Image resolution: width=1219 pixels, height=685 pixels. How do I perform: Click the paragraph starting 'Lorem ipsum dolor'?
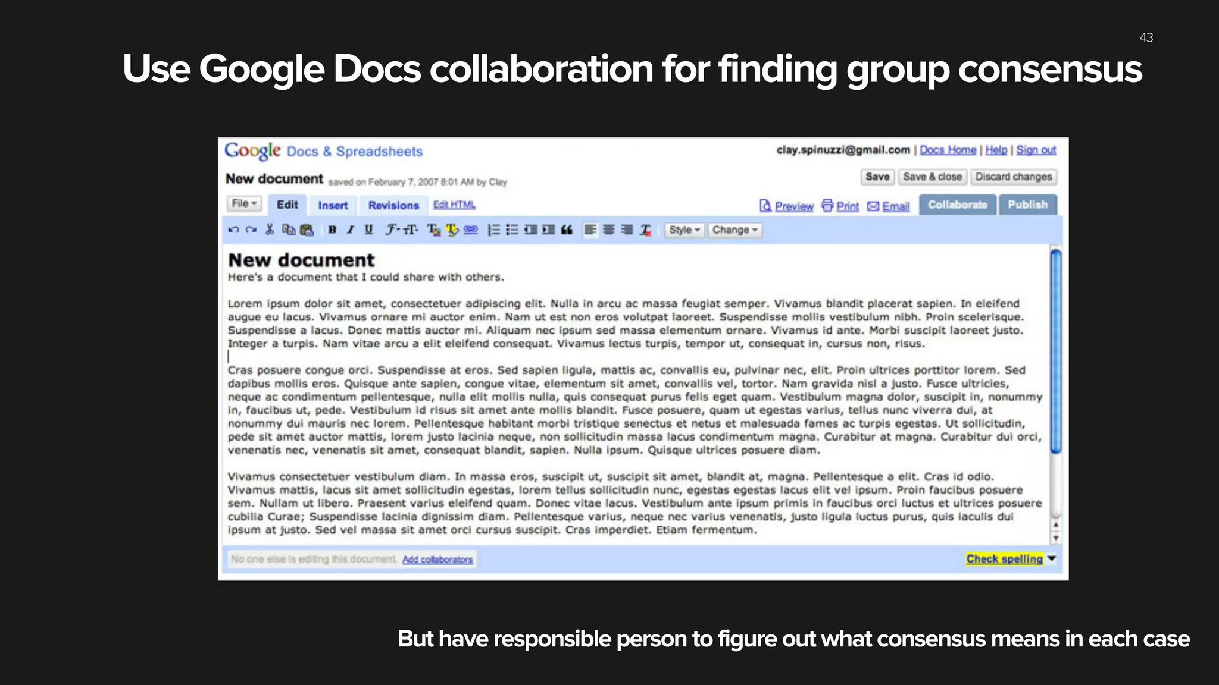click(626, 323)
